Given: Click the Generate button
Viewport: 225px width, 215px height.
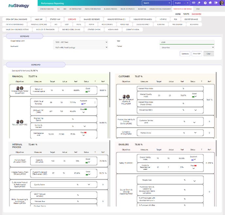Looking at the screenshot, I should point(185,53).
